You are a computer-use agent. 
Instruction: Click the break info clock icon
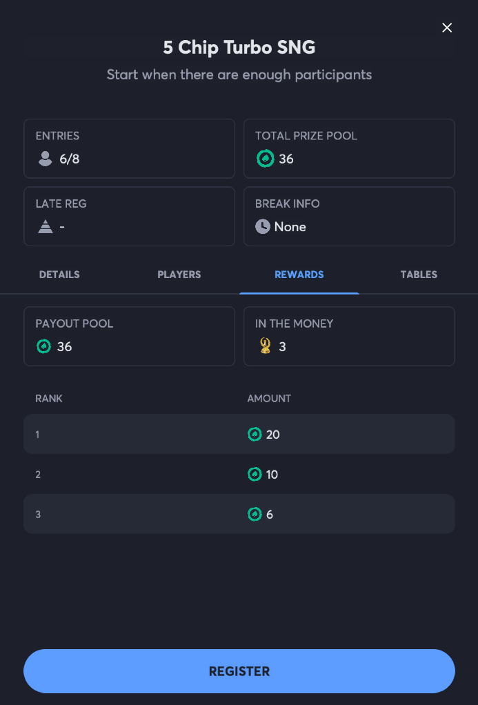263,226
